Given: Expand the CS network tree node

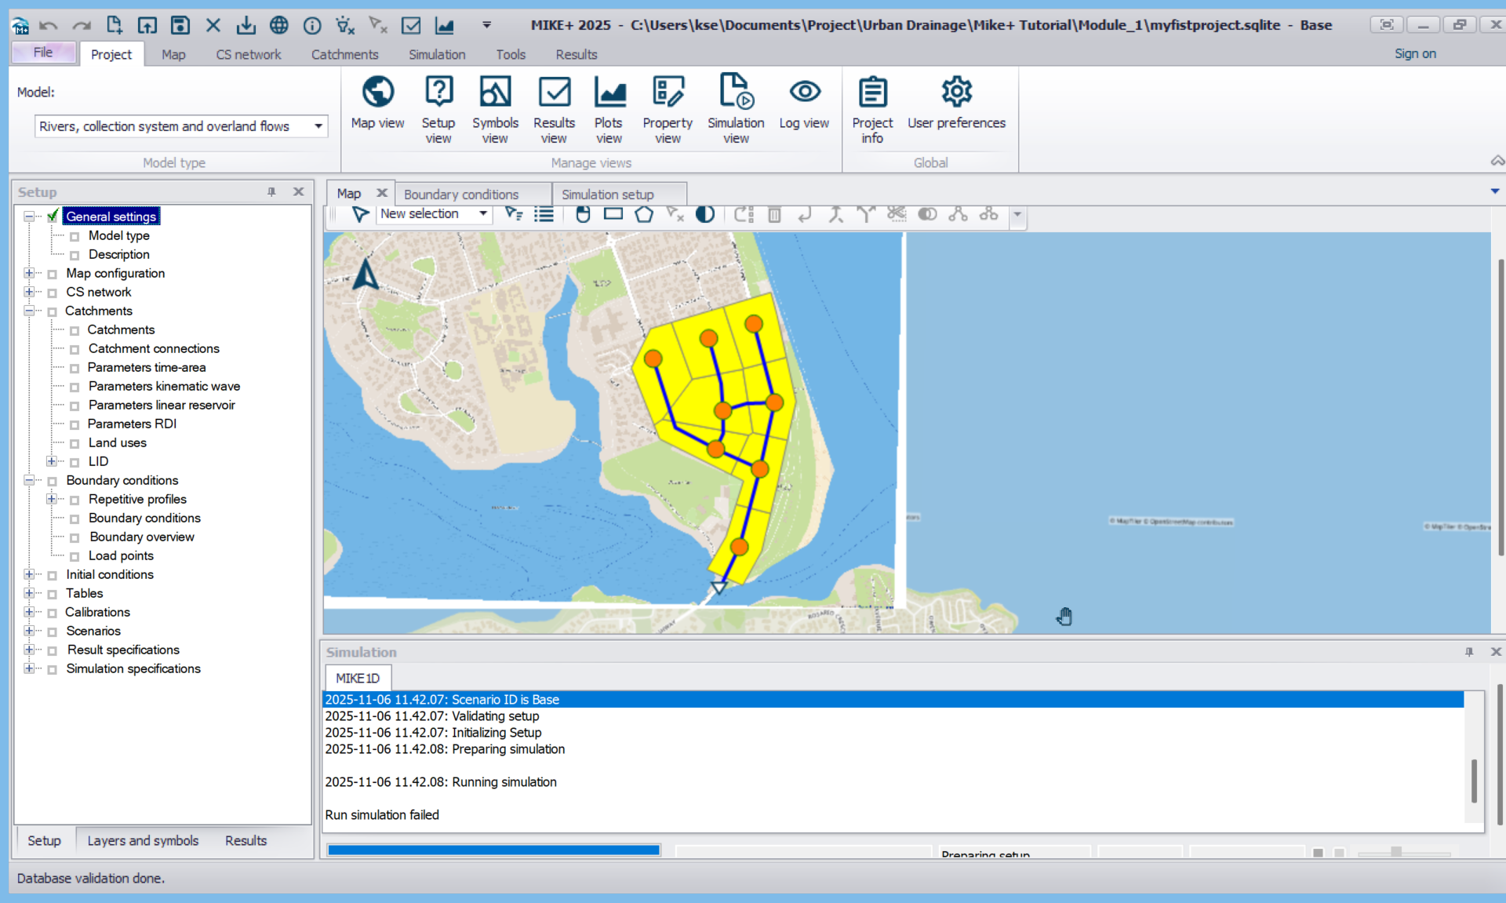Looking at the screenshot, I should [29, 292].
